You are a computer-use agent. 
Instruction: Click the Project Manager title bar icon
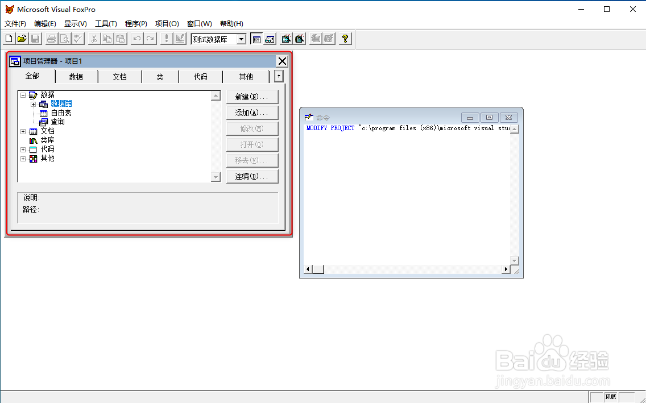[15, 61]
